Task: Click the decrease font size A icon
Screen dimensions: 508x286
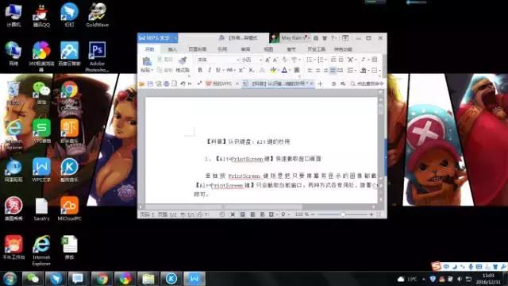Action: (275, 60)
